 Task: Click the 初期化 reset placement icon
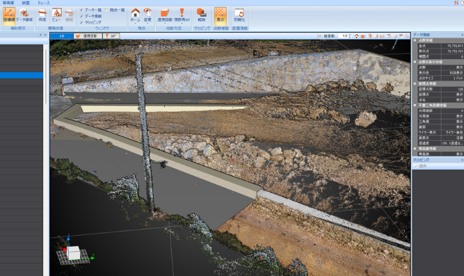[x=239, y=16]
